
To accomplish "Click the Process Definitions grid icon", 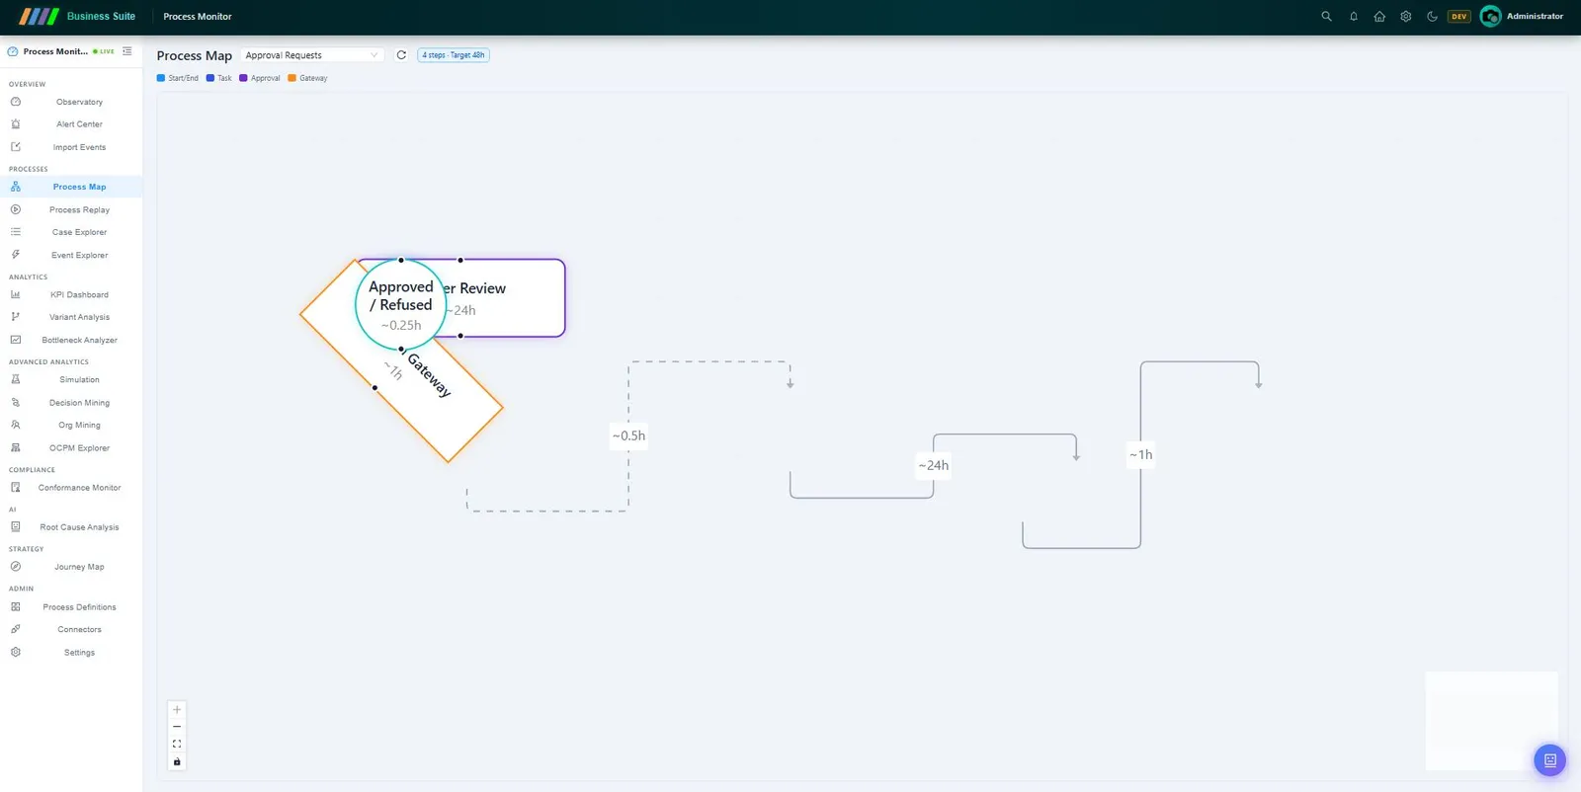I will tap(15, 606).
